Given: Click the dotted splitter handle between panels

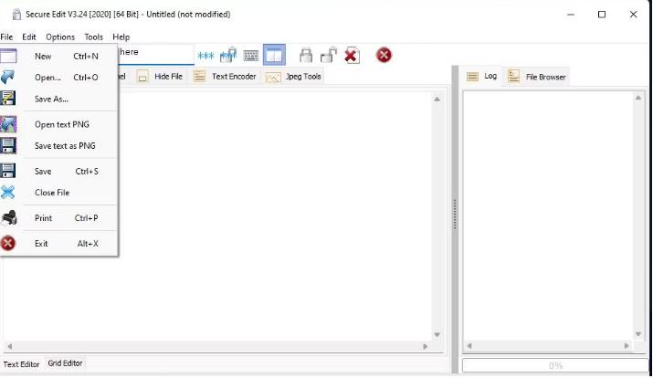Looking at the screenshot, I should 455,214.
